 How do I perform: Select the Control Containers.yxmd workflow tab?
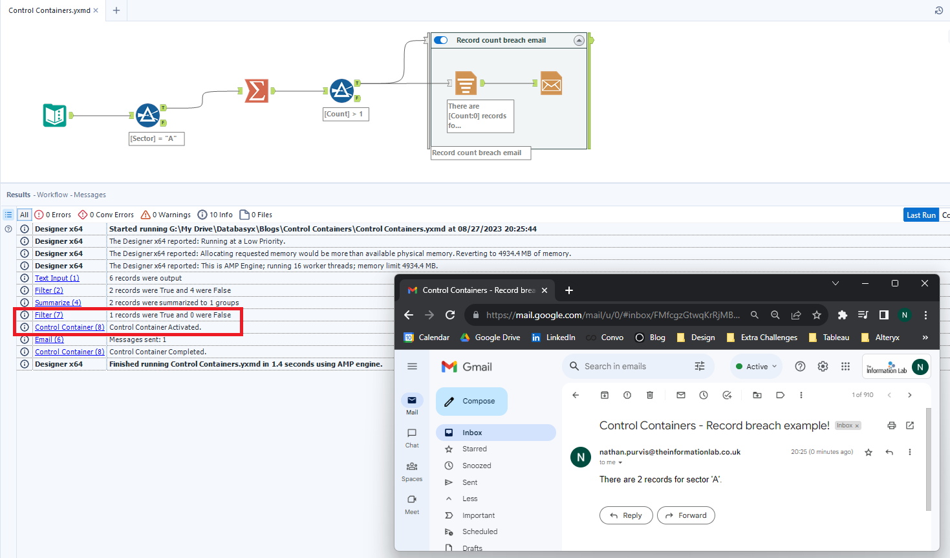[x=49, y=10]
